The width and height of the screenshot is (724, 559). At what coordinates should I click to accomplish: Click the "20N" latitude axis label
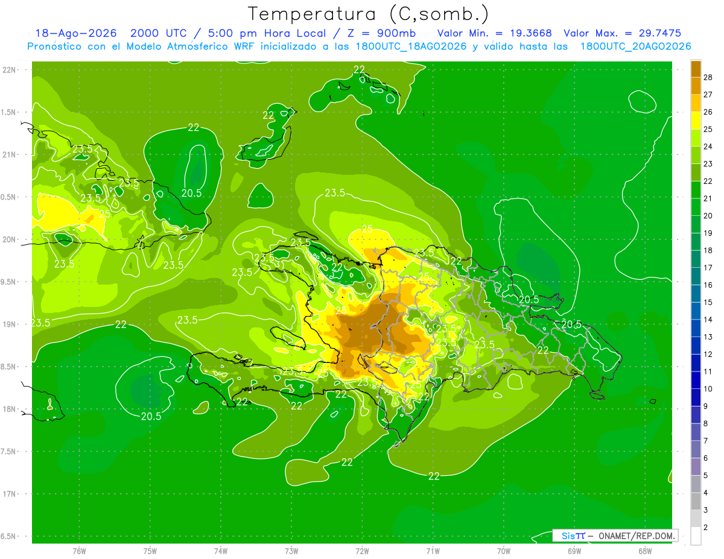pyautogui.click(x=8, y=239)
